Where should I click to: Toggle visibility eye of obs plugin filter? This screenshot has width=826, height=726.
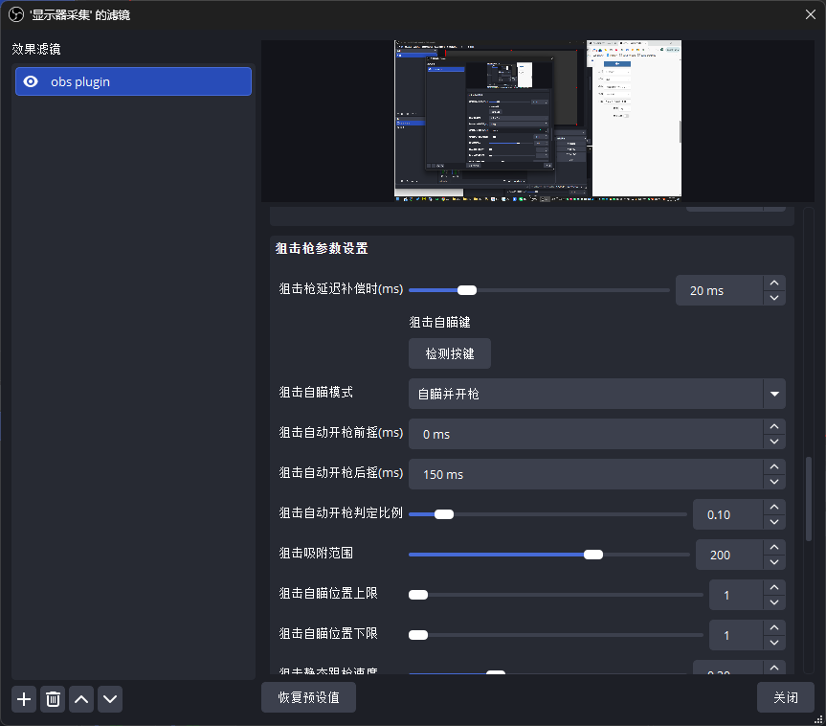(31, 81)
